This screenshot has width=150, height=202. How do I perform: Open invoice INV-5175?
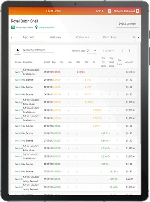click(19, 72)
